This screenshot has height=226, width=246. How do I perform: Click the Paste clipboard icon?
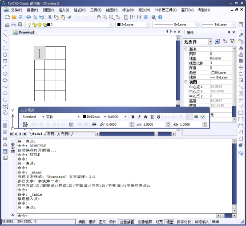[63, 17]
